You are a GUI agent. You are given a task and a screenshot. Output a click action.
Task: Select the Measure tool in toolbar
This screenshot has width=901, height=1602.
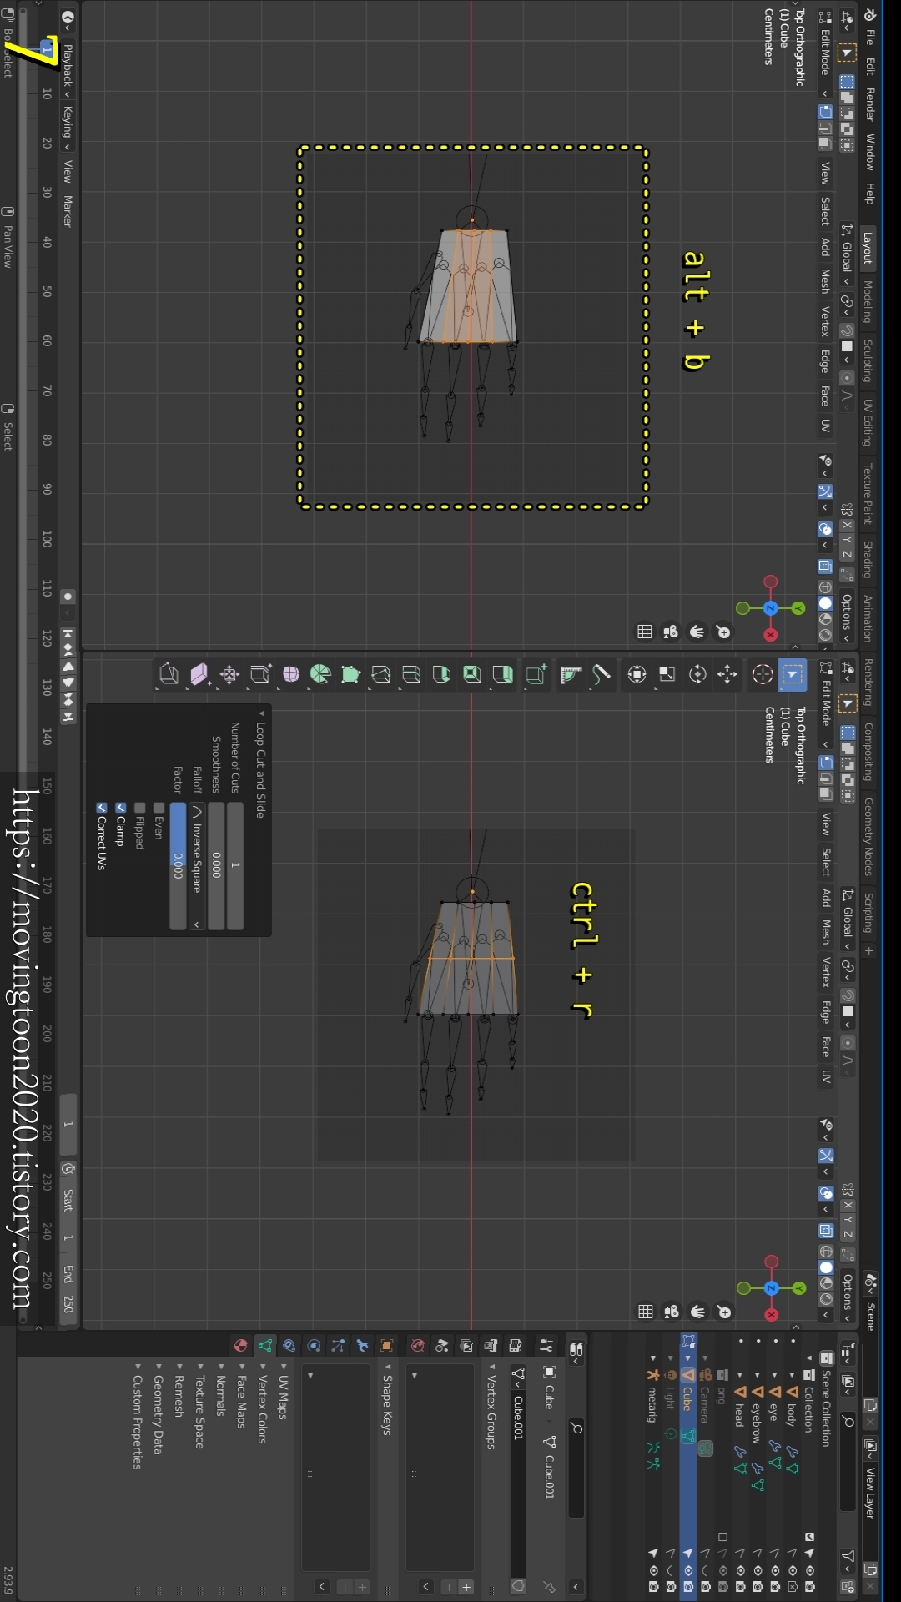(571, 675)
